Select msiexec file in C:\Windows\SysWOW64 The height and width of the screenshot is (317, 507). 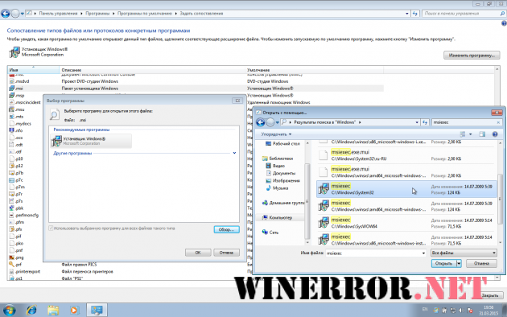click(406, 223)
